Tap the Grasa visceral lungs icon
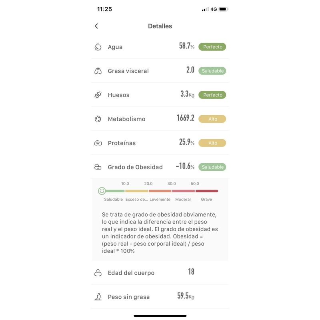 coord(98,71)
